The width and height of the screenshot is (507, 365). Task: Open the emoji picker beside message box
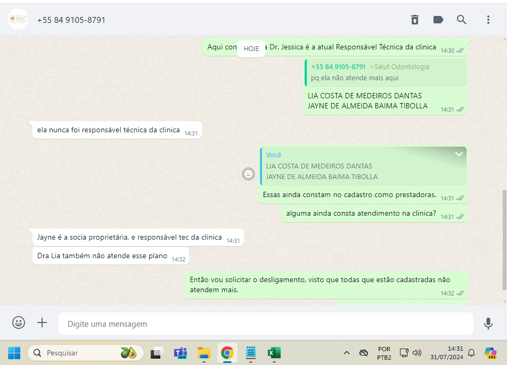point(19,322)
